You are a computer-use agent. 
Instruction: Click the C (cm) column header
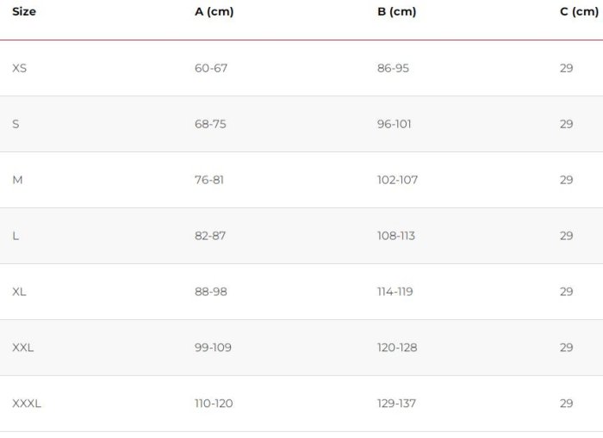[x=578, y=12]
